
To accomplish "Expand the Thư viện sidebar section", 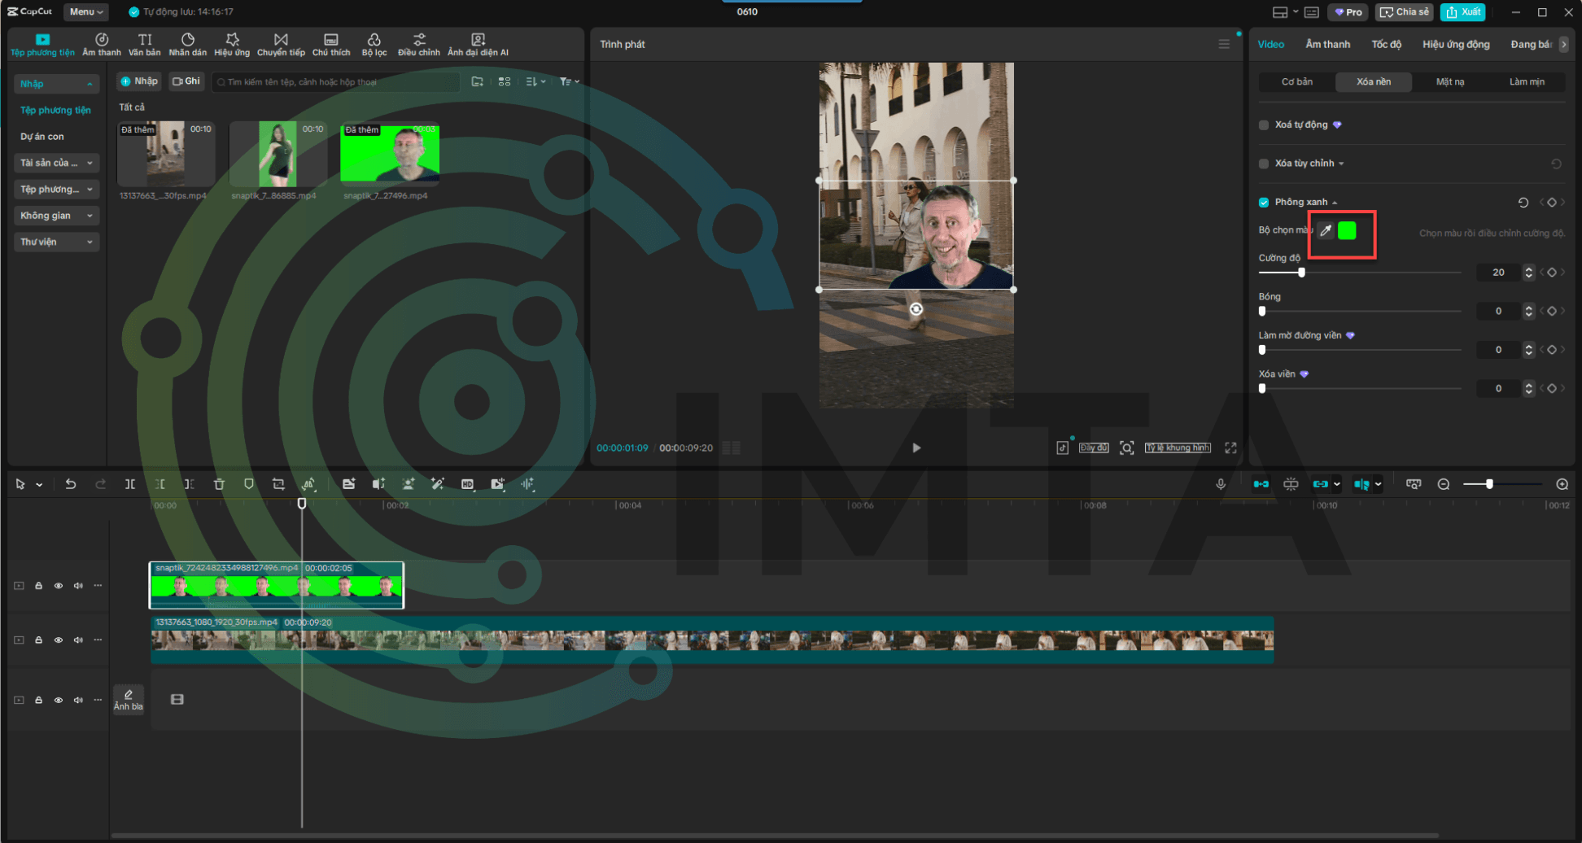I will tap(55, 242).
